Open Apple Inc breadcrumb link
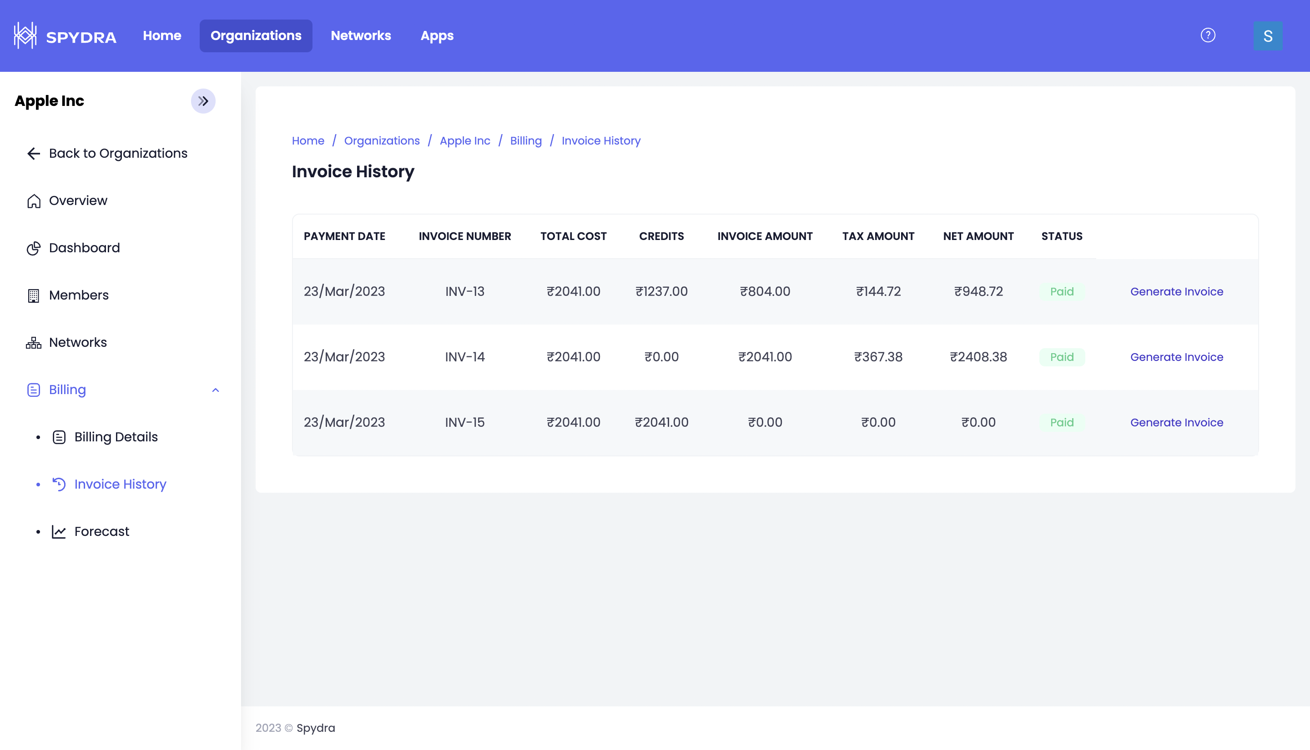The image size is (1310, 750). (x=464, y=141)
